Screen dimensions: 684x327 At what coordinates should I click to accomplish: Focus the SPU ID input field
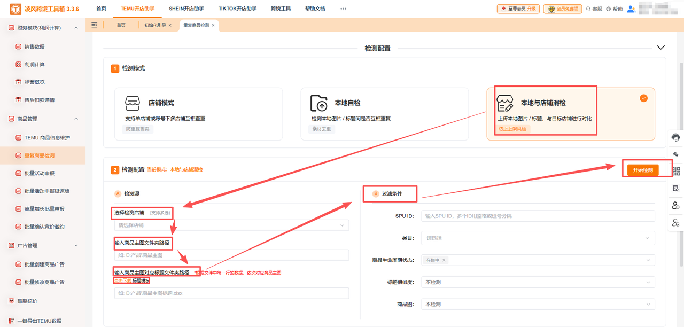point(538,216)
